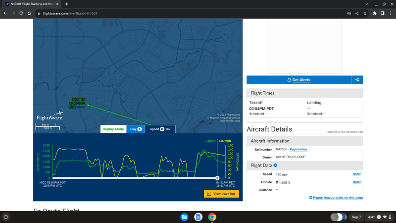This screenshot has height=223, width=396.
Task: Click the share button beside Get Alerts
Action: pos(357,80)
